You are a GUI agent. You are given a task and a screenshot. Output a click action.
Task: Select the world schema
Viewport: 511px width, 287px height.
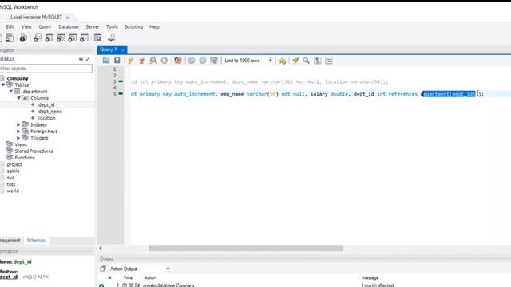(x=13, y=191)
